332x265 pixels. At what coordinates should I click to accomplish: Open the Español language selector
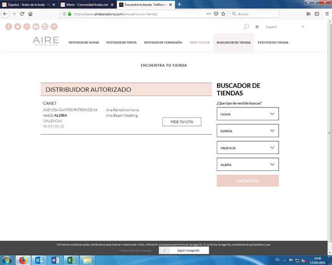coord(285,27)
